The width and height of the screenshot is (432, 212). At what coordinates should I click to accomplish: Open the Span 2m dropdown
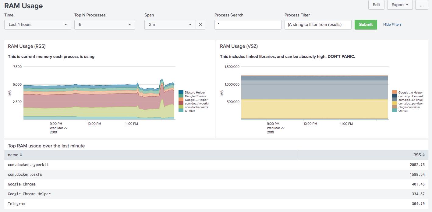pos(170,25)
